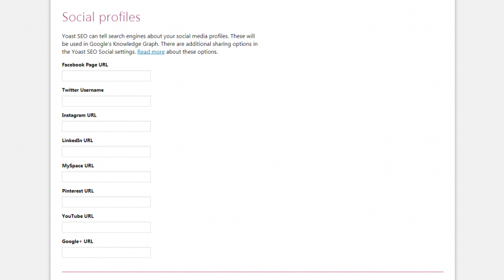
Task: Click the pink horizontal divider line
Action: click(x=252, y=271)
